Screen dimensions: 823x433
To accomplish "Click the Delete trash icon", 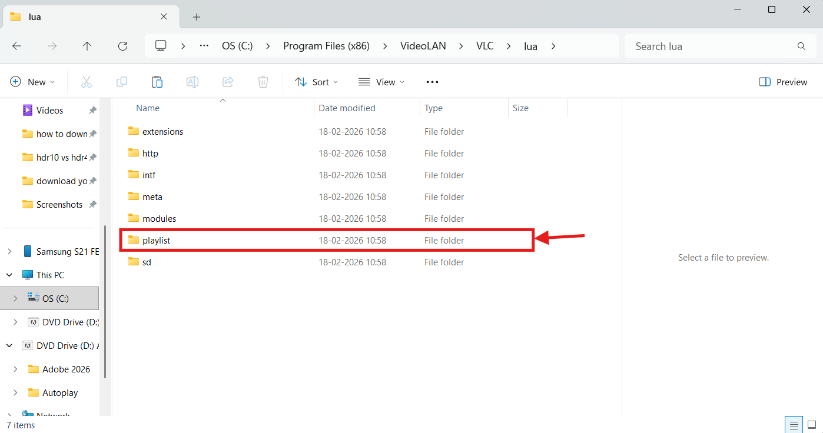I will [x=263, y=82].
